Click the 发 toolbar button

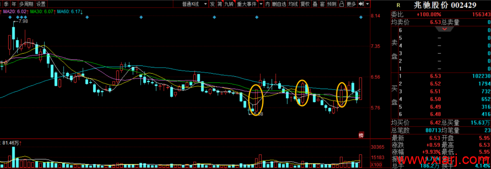tap(212, 4)
